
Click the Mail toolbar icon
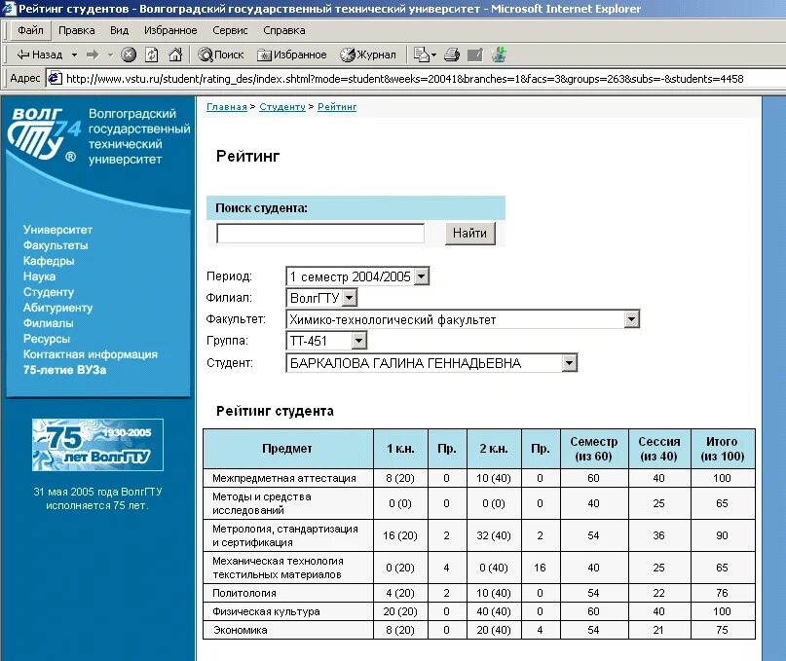click(x=424, y=55)
